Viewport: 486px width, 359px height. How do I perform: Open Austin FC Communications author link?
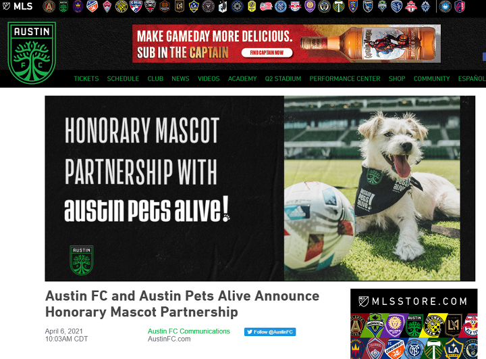pos(189,331)
